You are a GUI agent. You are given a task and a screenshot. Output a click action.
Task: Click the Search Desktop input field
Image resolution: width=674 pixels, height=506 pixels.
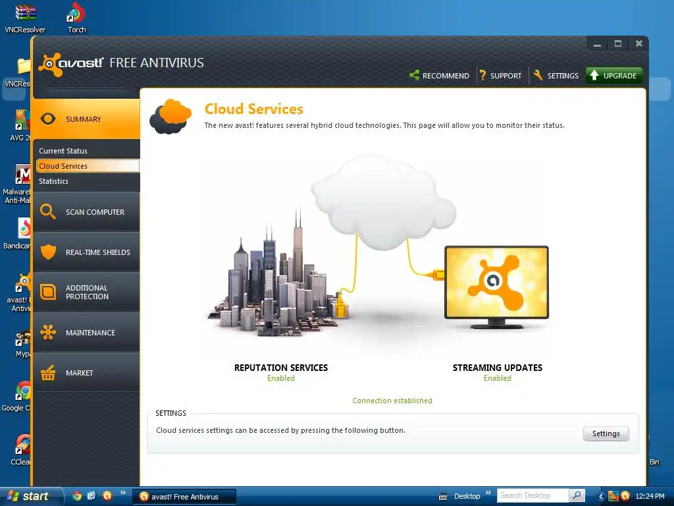point(533,495)
